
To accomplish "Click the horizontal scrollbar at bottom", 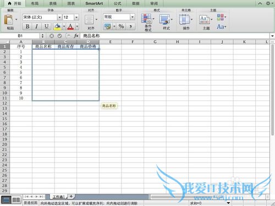I will click(x=208, y=197).
